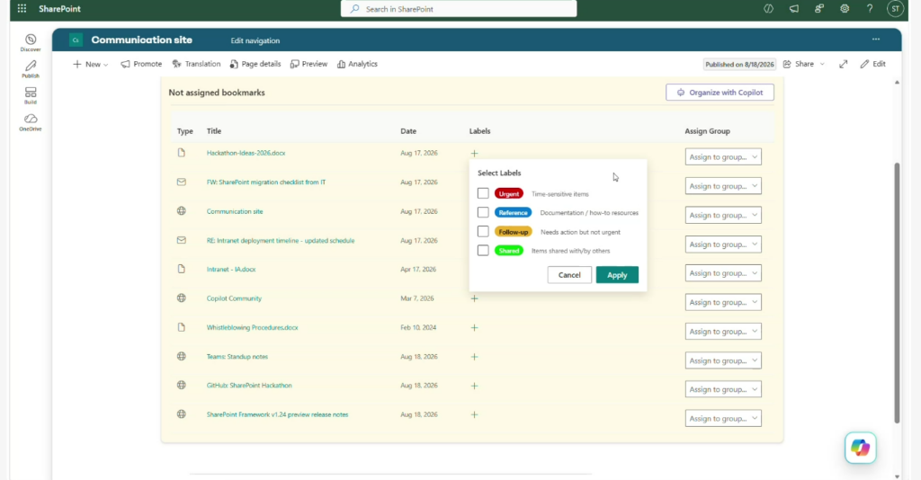Click the Search in SharePoint box
This screenshot has width=921, height=480.
coord(459,9)
